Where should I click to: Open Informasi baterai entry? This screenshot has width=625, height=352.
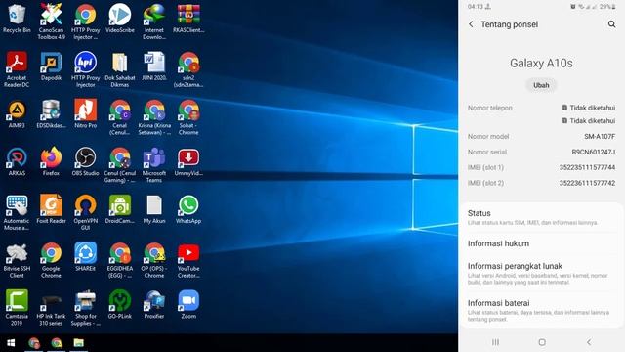[x=541, y=311]
